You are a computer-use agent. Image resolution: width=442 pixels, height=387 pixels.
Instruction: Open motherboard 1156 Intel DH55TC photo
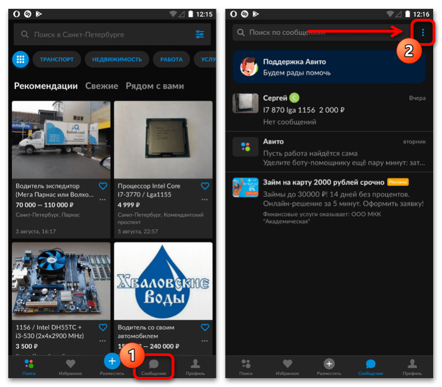pos(61,281)
